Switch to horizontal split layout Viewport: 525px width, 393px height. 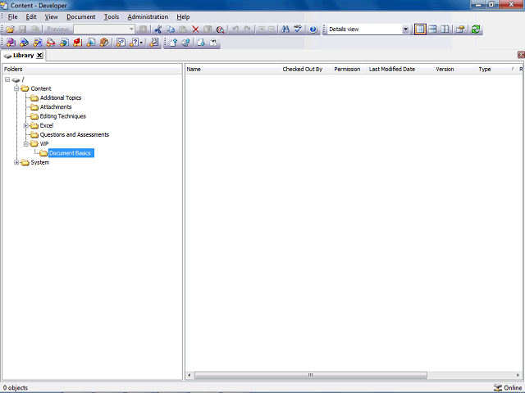point(432,29)
